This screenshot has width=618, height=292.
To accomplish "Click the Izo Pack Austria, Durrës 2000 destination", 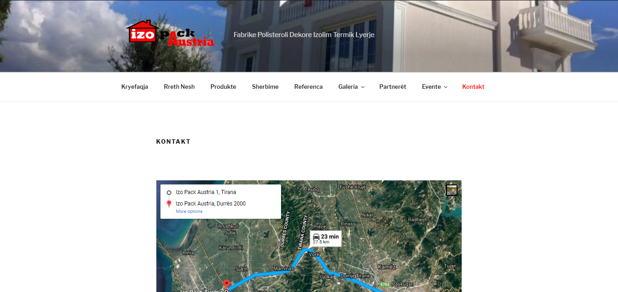I will click(x=210, y=204).
